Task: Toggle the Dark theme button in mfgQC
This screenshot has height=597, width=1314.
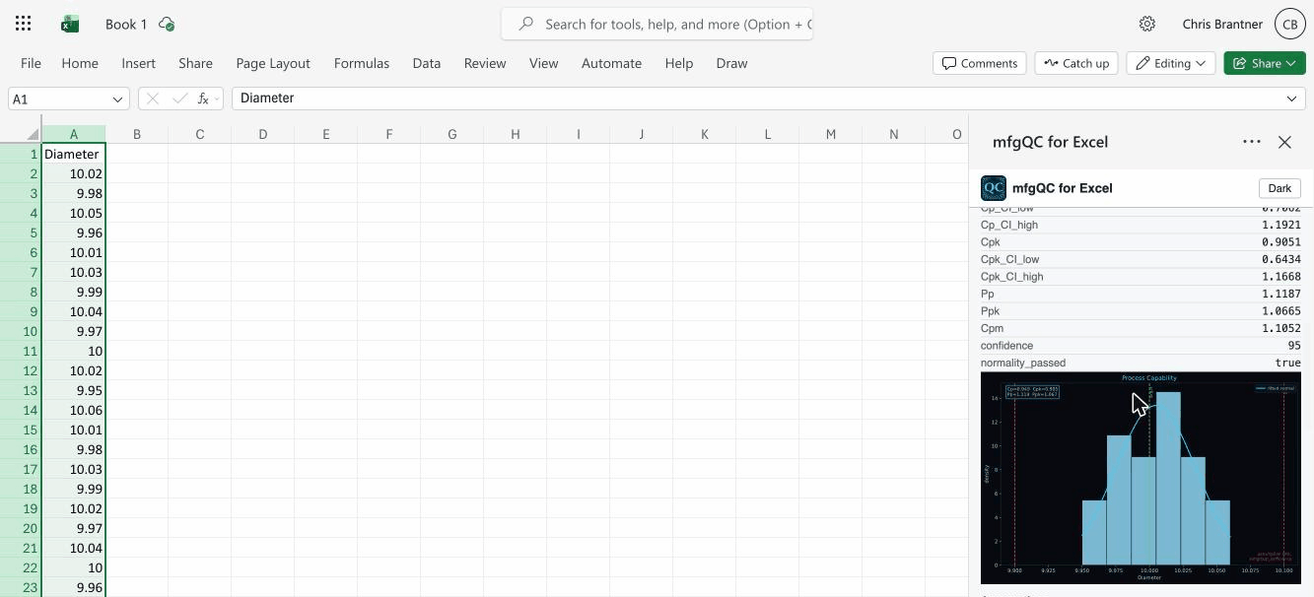Action: point(1279,188)
